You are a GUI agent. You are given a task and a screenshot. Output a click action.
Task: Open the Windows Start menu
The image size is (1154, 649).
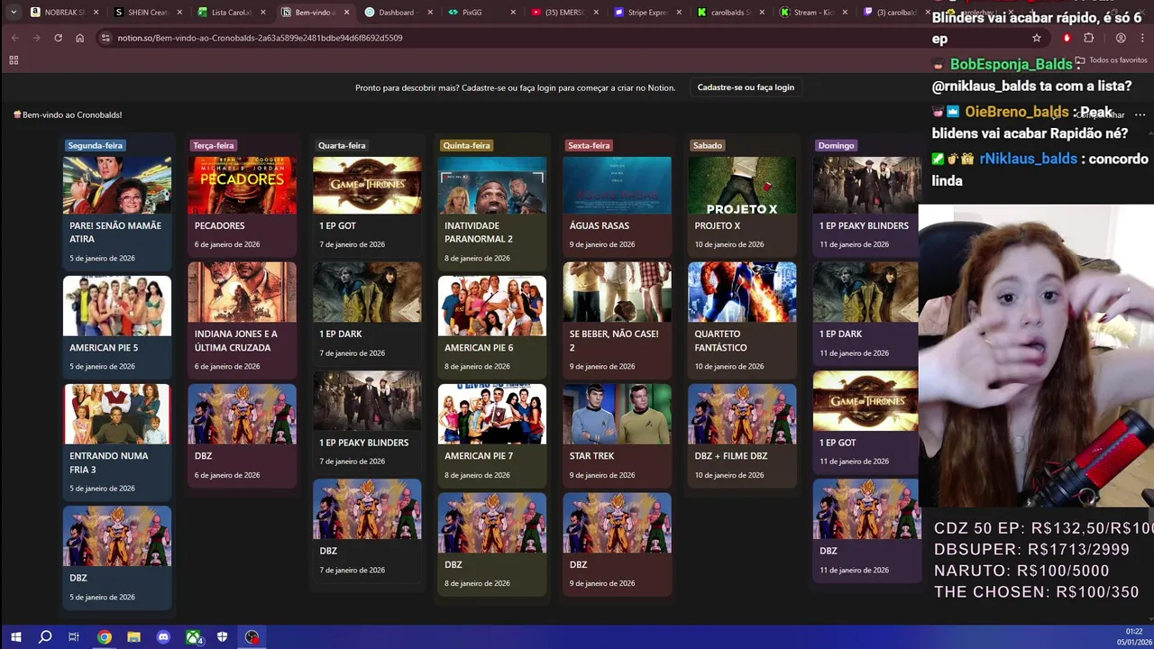pyautogui.click(x=15, y=637)
